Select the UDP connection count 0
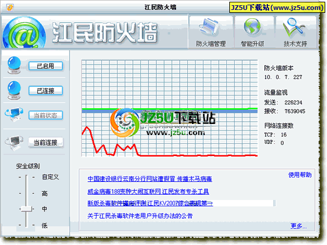Image resolution: width=327 pixels, height=245 pixels. (282, 143)
